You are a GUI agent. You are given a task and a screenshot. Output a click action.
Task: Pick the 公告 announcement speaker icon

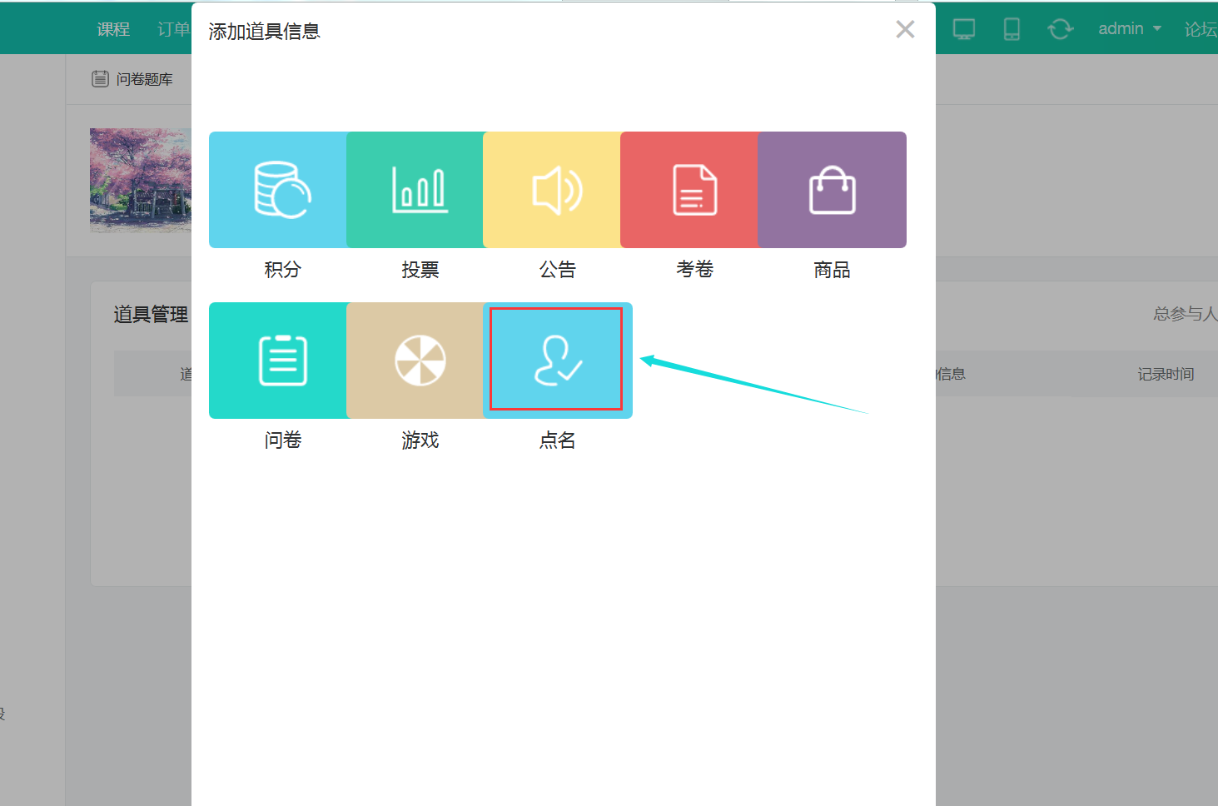point(557,190)
